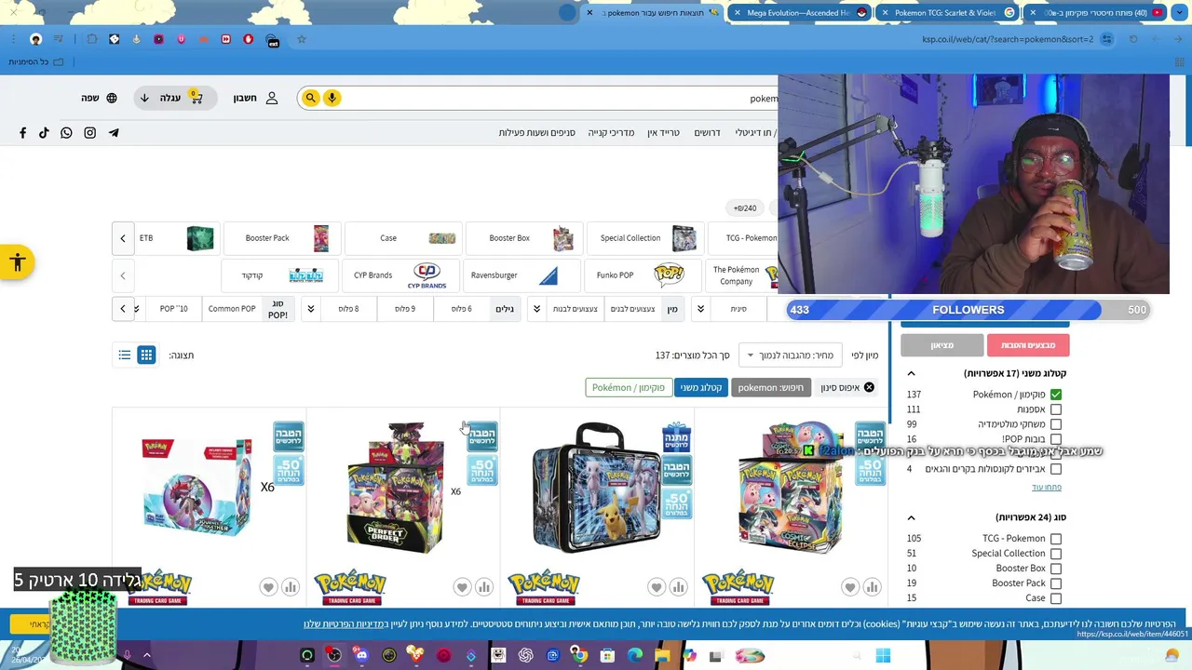1192x670 pixels.
Task: Open File Explorer from the taskbar
Action: click(x=662, y=656)
